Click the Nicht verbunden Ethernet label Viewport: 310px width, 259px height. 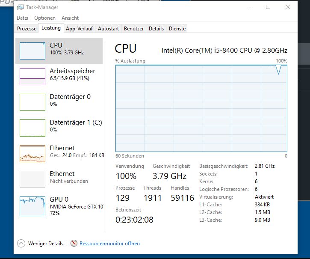pyautogui.click(x=69, y=181)
